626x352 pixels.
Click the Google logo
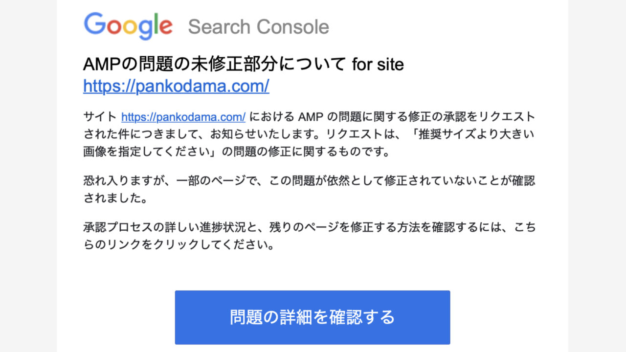tap(128, 25)
